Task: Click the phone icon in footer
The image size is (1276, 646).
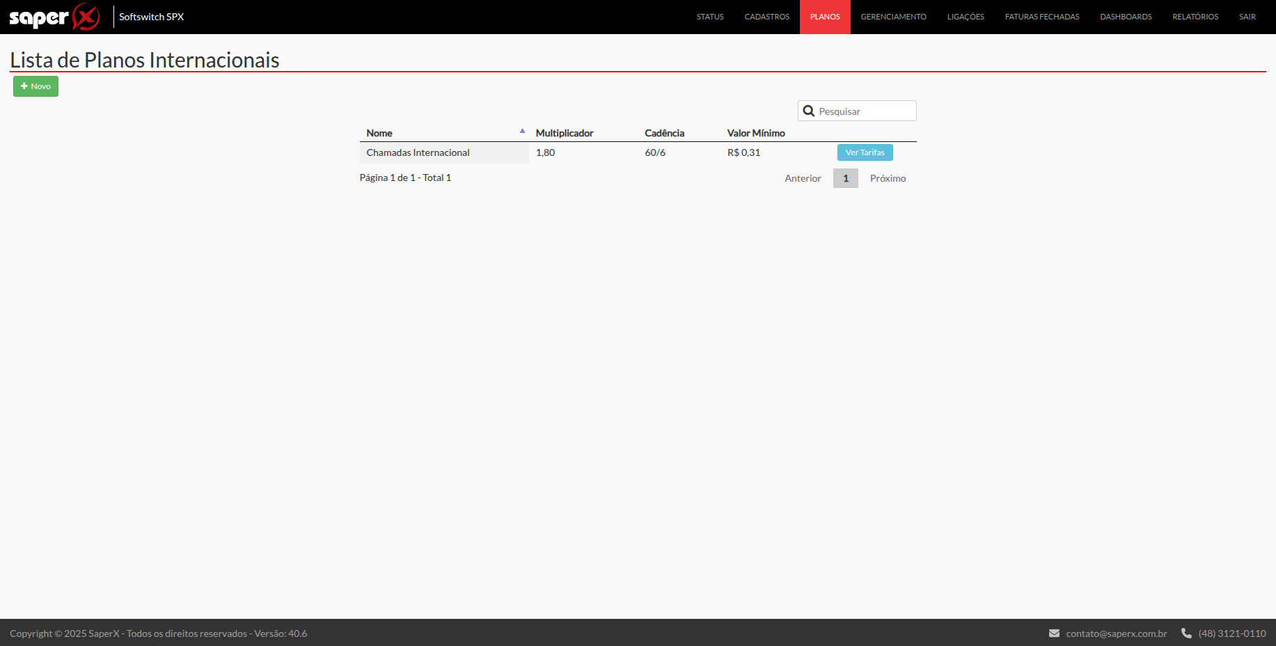Action: pos(1186,633)
